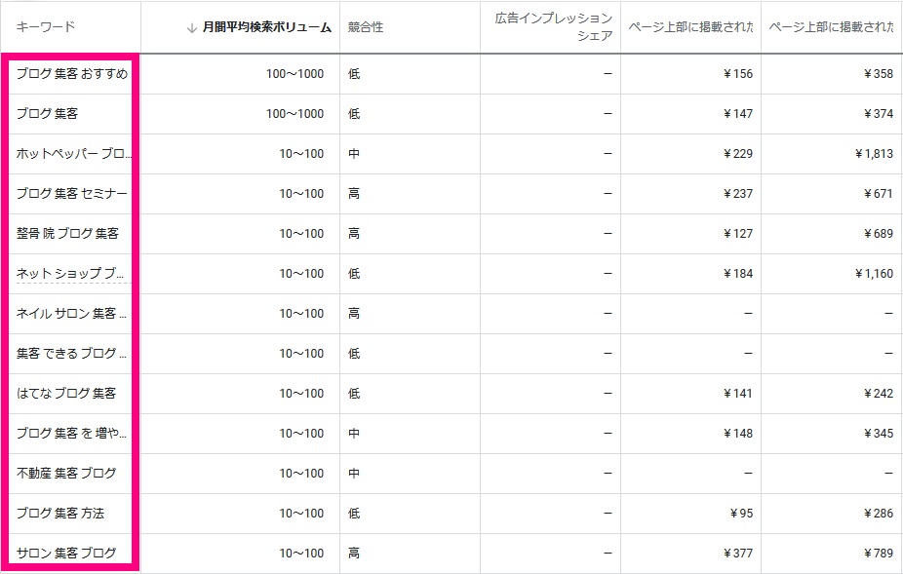This screenshot has height=574, width=903.
Task: Select keyword サロン 集客 ブログ
Action: 66,554
